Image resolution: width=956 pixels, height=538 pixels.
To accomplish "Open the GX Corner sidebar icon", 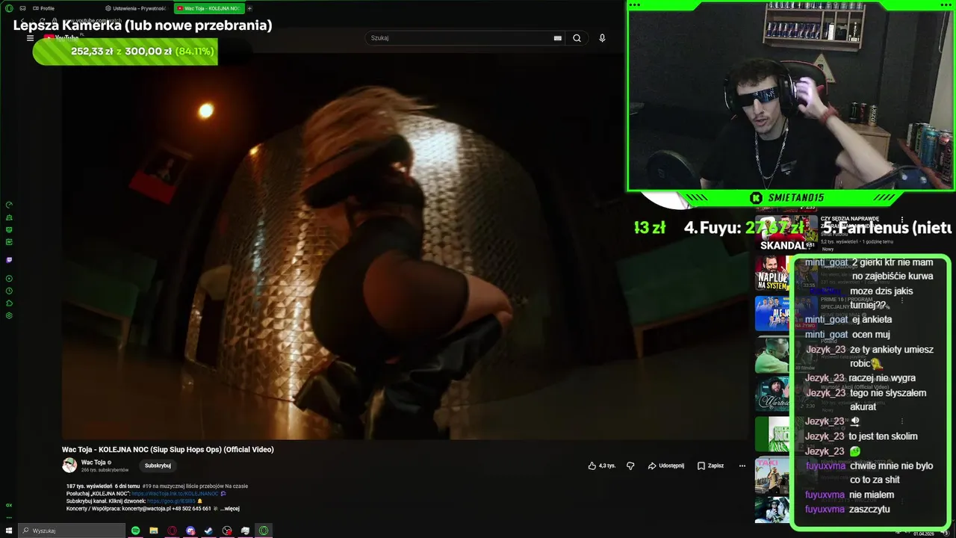I will tap(9, 241).
